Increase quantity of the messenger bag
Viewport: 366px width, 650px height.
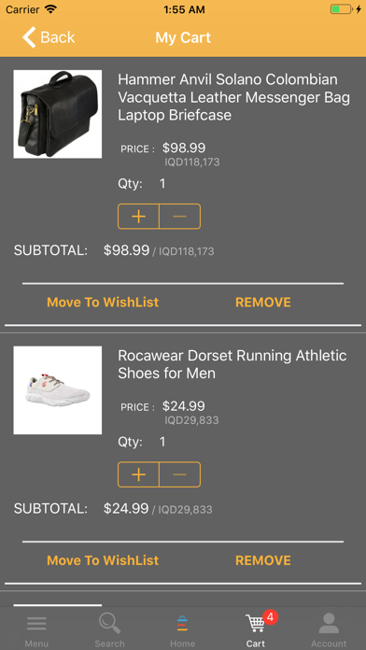[138, 217]
